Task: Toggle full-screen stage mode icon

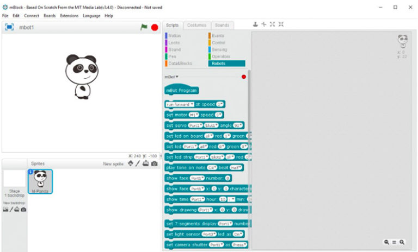Action: click(x=9, y=27)
